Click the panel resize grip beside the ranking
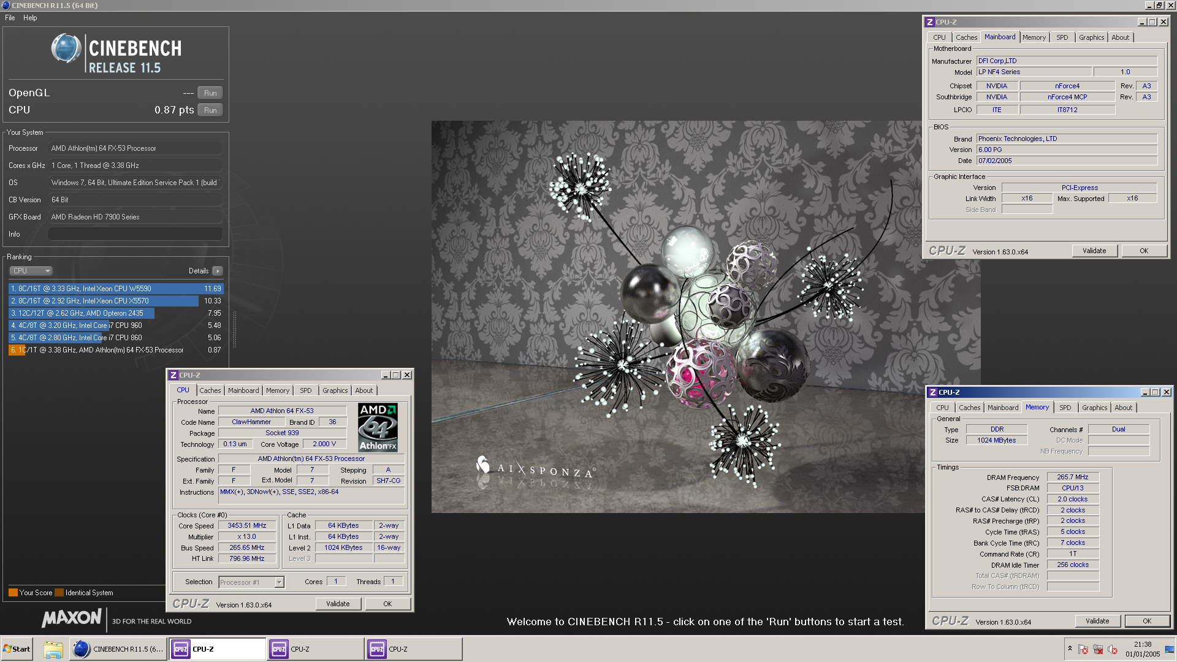This screenshot has width=1177, height=662. (234, 329)
